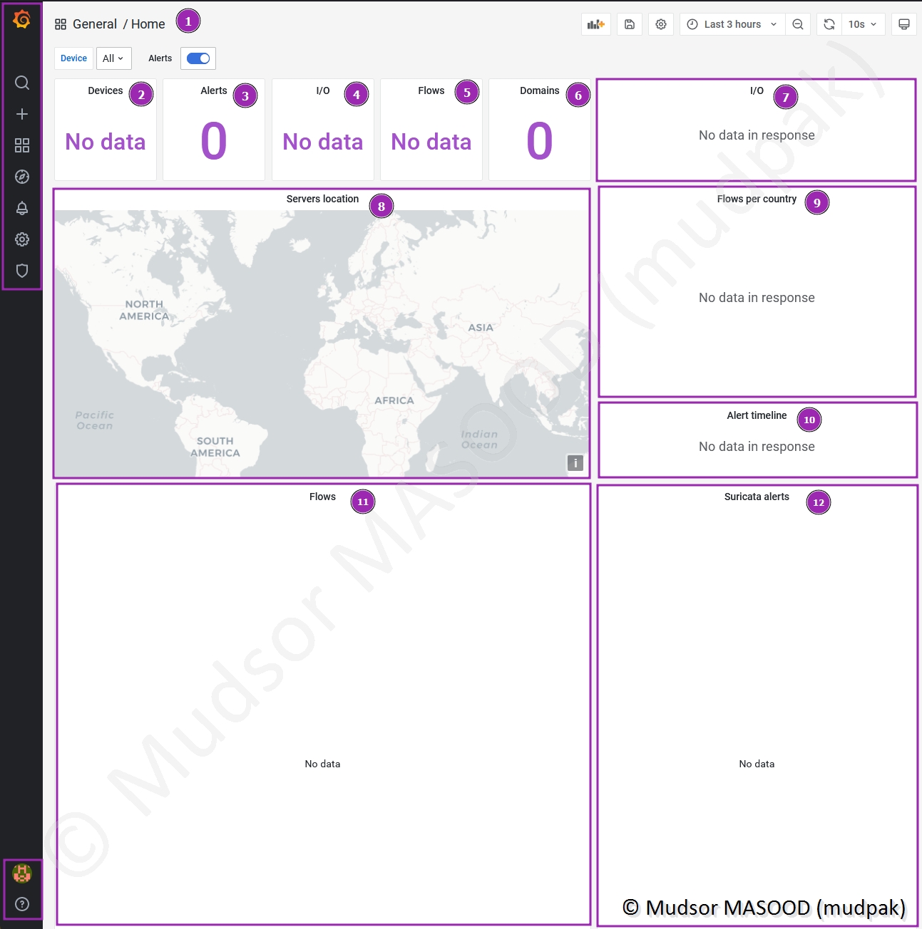Click the map info button
Screen dimensions: 922x929
[575, 463]
